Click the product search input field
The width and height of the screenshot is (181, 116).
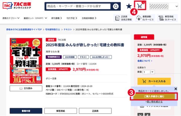click(78, 6)
